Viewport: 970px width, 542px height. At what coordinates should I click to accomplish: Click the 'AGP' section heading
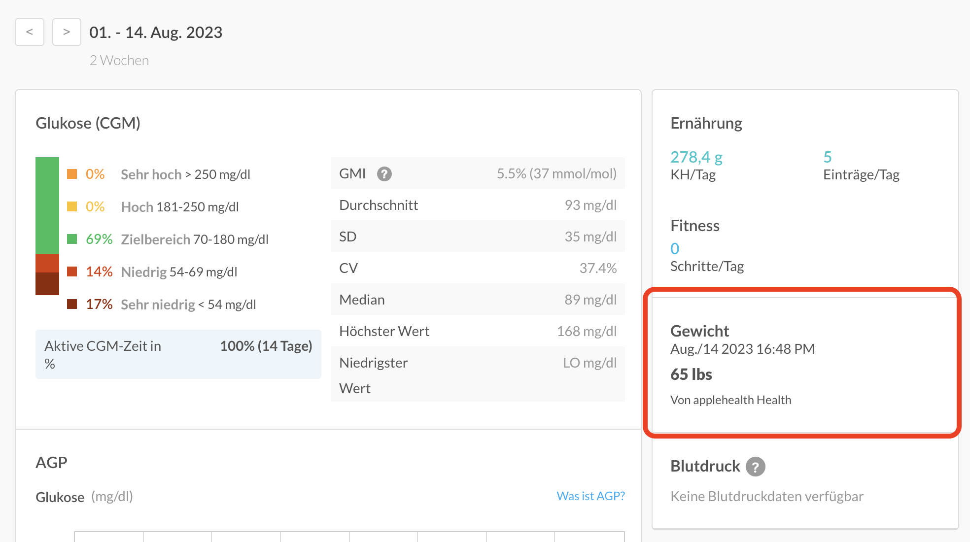pyautogui.click(x=51, y=462)
